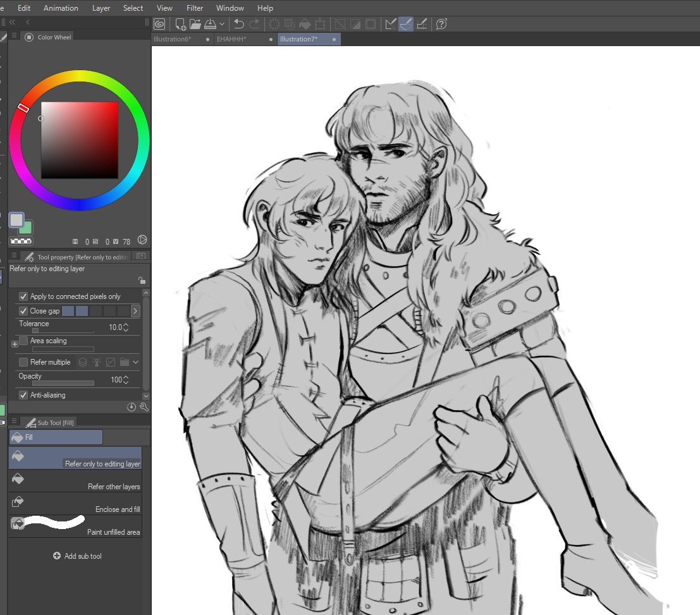Open the Filter menu
This screenshot has height=615, width=700.
click(194, 8)
